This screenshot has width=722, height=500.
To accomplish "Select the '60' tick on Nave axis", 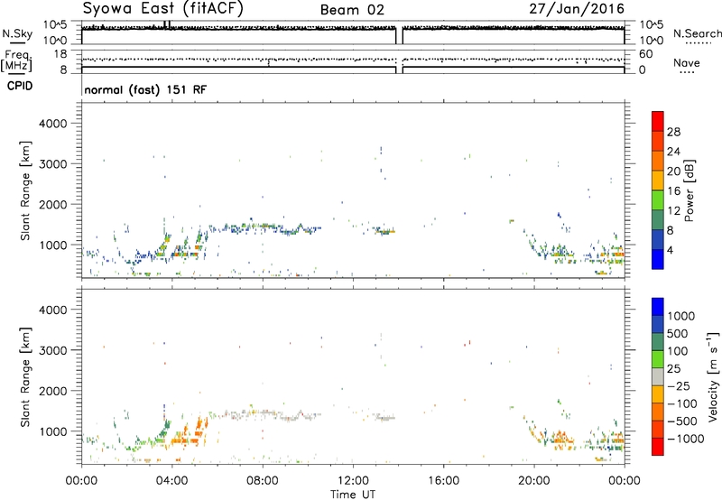I will point(645,54).
